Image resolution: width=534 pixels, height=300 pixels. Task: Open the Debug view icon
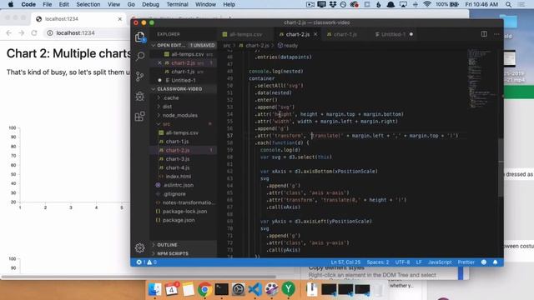(139, 97)
